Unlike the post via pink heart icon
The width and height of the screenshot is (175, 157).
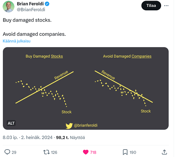point(86,152)
